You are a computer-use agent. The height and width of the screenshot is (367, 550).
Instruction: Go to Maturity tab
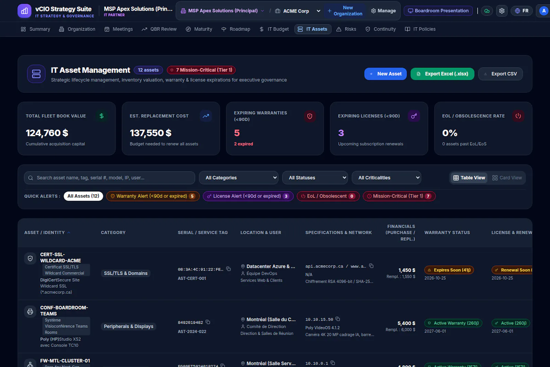[199, 29]
